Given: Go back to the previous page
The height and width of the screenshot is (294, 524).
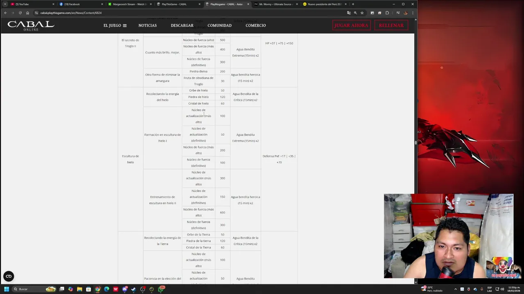Looking at the screenshot, I should click(5, 13).
